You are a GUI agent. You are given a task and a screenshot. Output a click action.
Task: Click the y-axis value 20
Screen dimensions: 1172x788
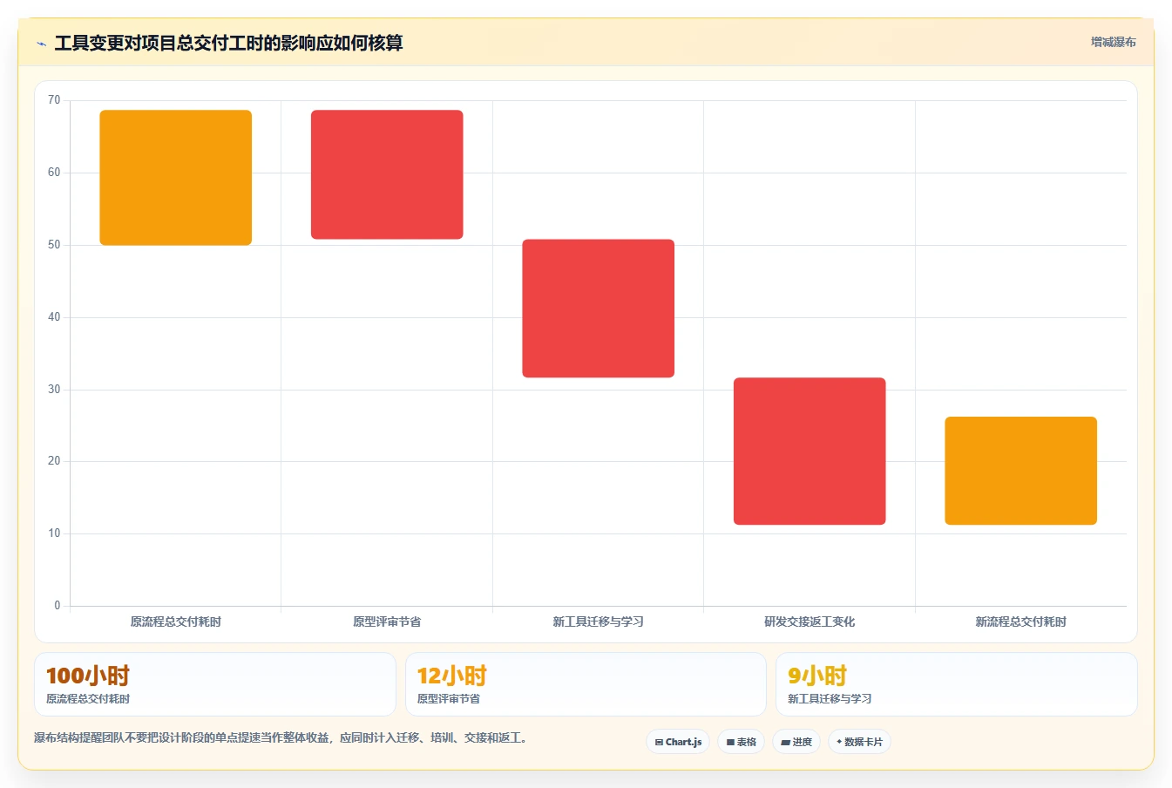[x=54, y=461]
